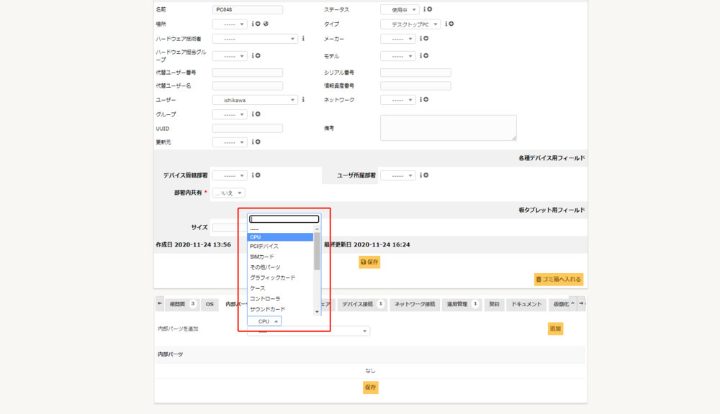
Task: Click the ゴミ箱へ入れる button
Action: [x=559, y=279]
